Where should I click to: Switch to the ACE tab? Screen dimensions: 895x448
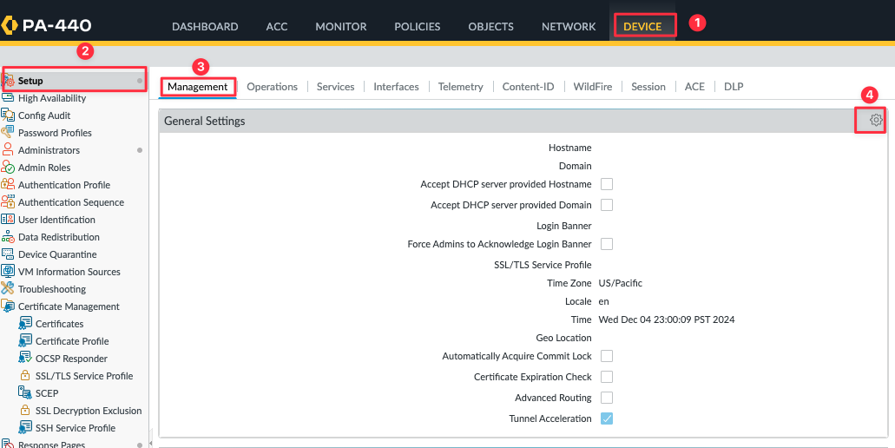tap(694, 87)
